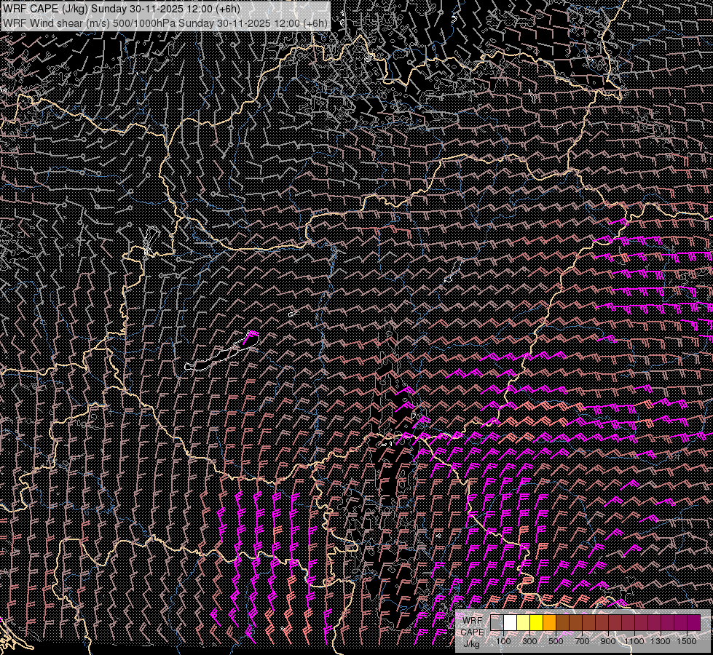Click the "WRF CAPE J/kg" legend title
This screenshot has height=655, width=713.
(472, 632)
